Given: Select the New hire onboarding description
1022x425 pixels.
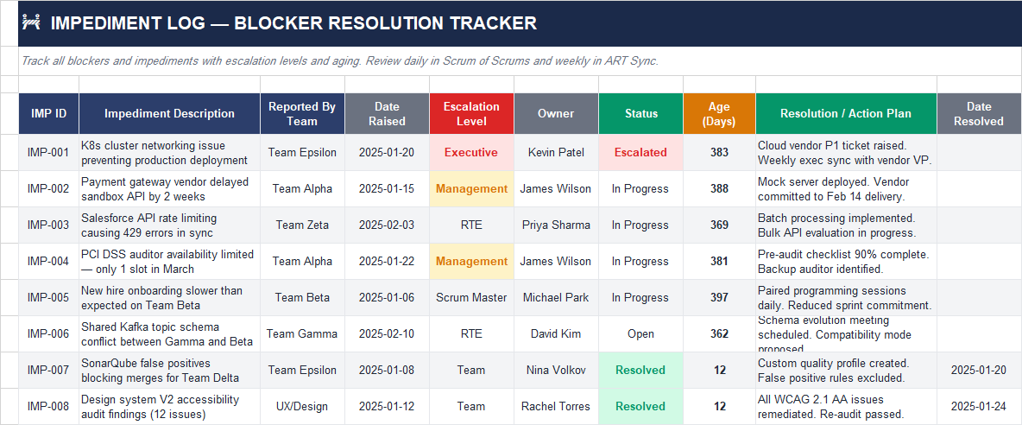Looking at the screenshot, I should [x=169, y=298].
